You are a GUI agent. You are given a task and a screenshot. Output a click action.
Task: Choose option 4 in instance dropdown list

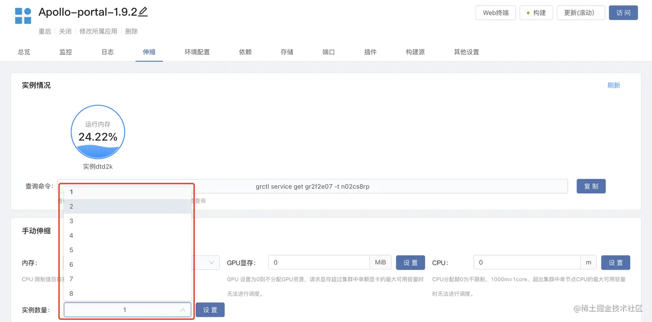point(128,235)
